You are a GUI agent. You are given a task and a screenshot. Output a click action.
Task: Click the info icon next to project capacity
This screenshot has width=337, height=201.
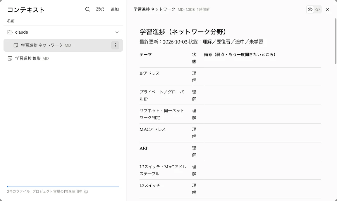coord(86,192)
